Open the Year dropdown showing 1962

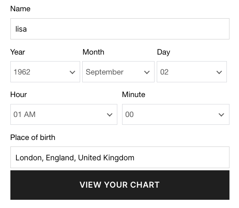click(45, 72)
